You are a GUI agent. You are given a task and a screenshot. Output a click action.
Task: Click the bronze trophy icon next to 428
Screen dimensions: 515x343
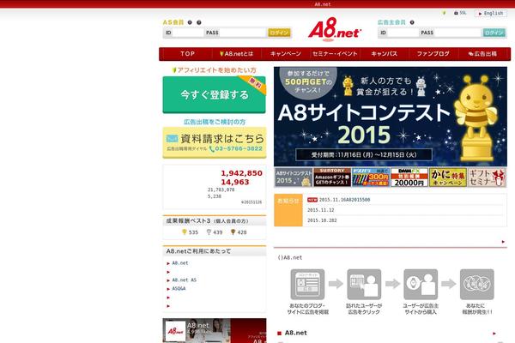233,232
